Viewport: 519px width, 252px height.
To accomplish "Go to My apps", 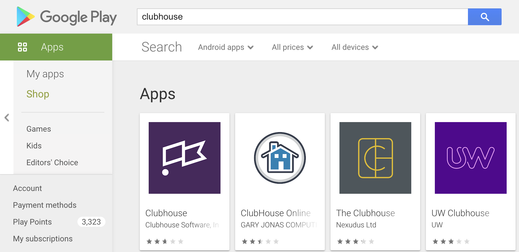I will click(x=45, y=74).
